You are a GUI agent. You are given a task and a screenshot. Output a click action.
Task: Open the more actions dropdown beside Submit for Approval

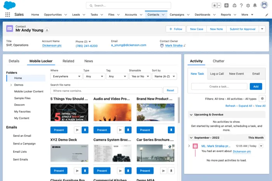[x=262, y=29]
